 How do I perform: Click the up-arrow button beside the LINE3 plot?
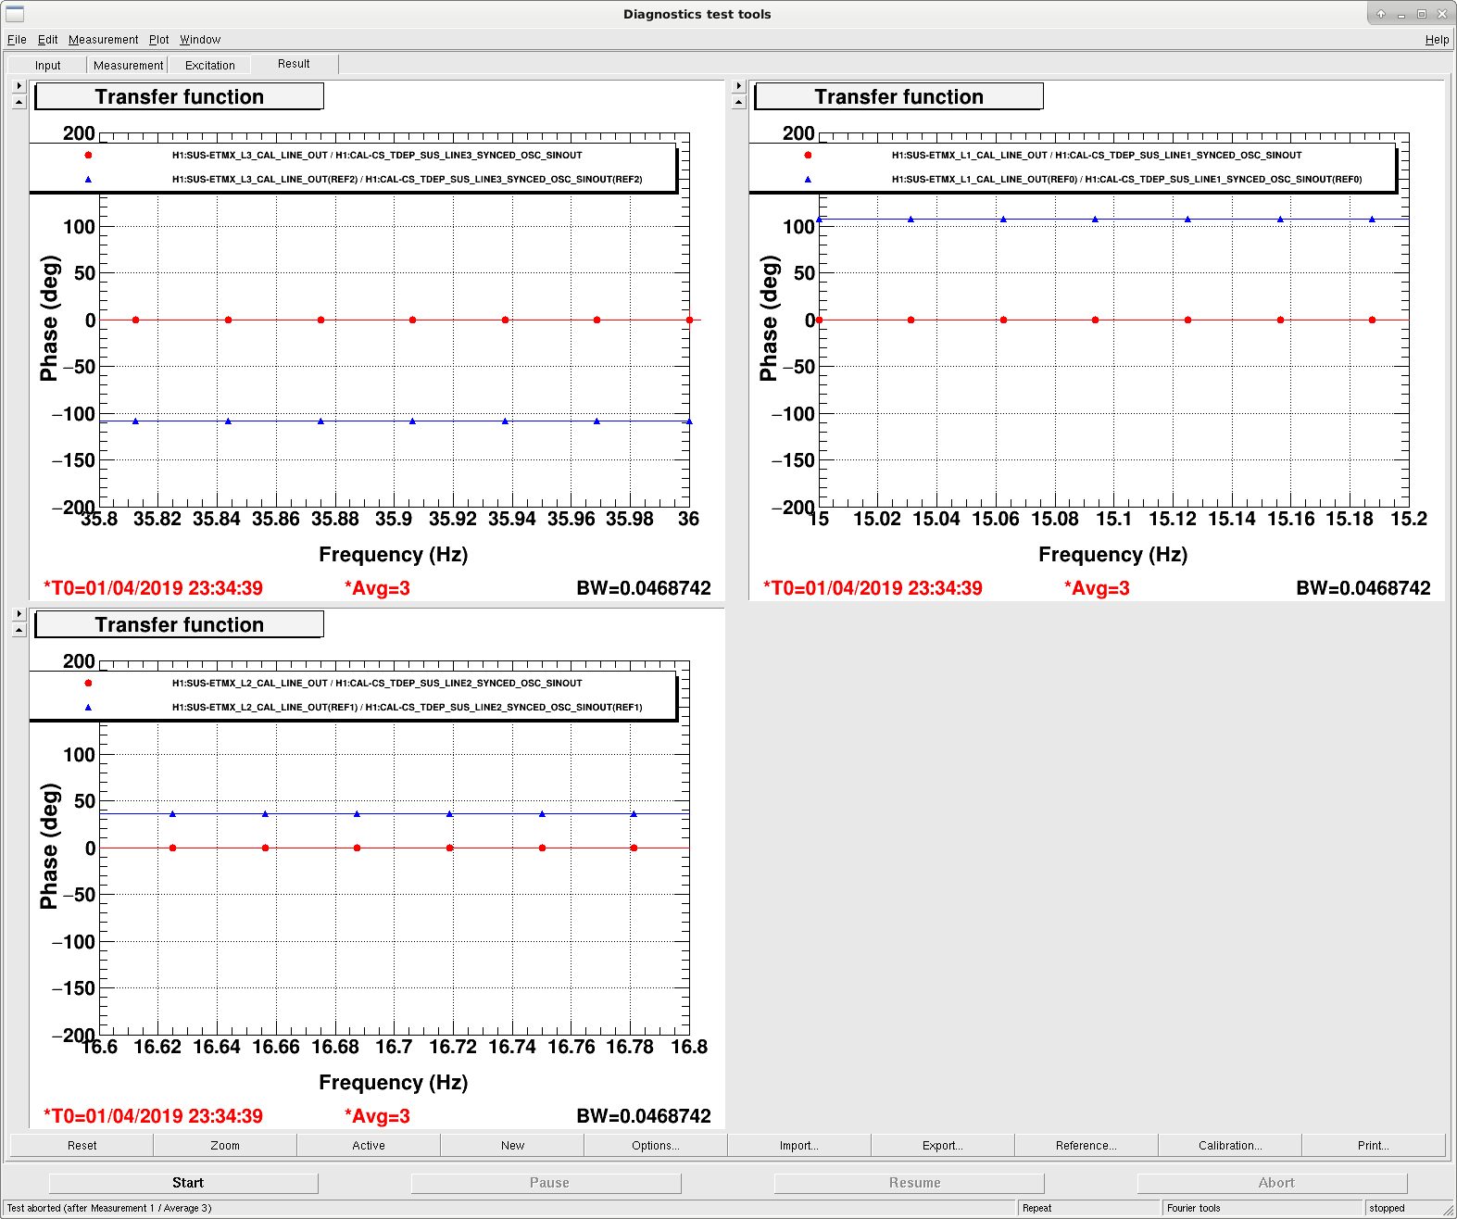click(x=19, y=102)
